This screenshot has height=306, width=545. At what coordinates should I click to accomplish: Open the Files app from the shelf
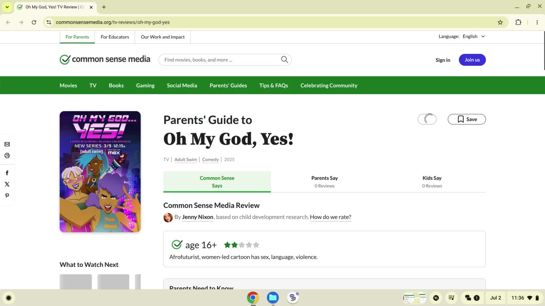click(x=273, y=298)
